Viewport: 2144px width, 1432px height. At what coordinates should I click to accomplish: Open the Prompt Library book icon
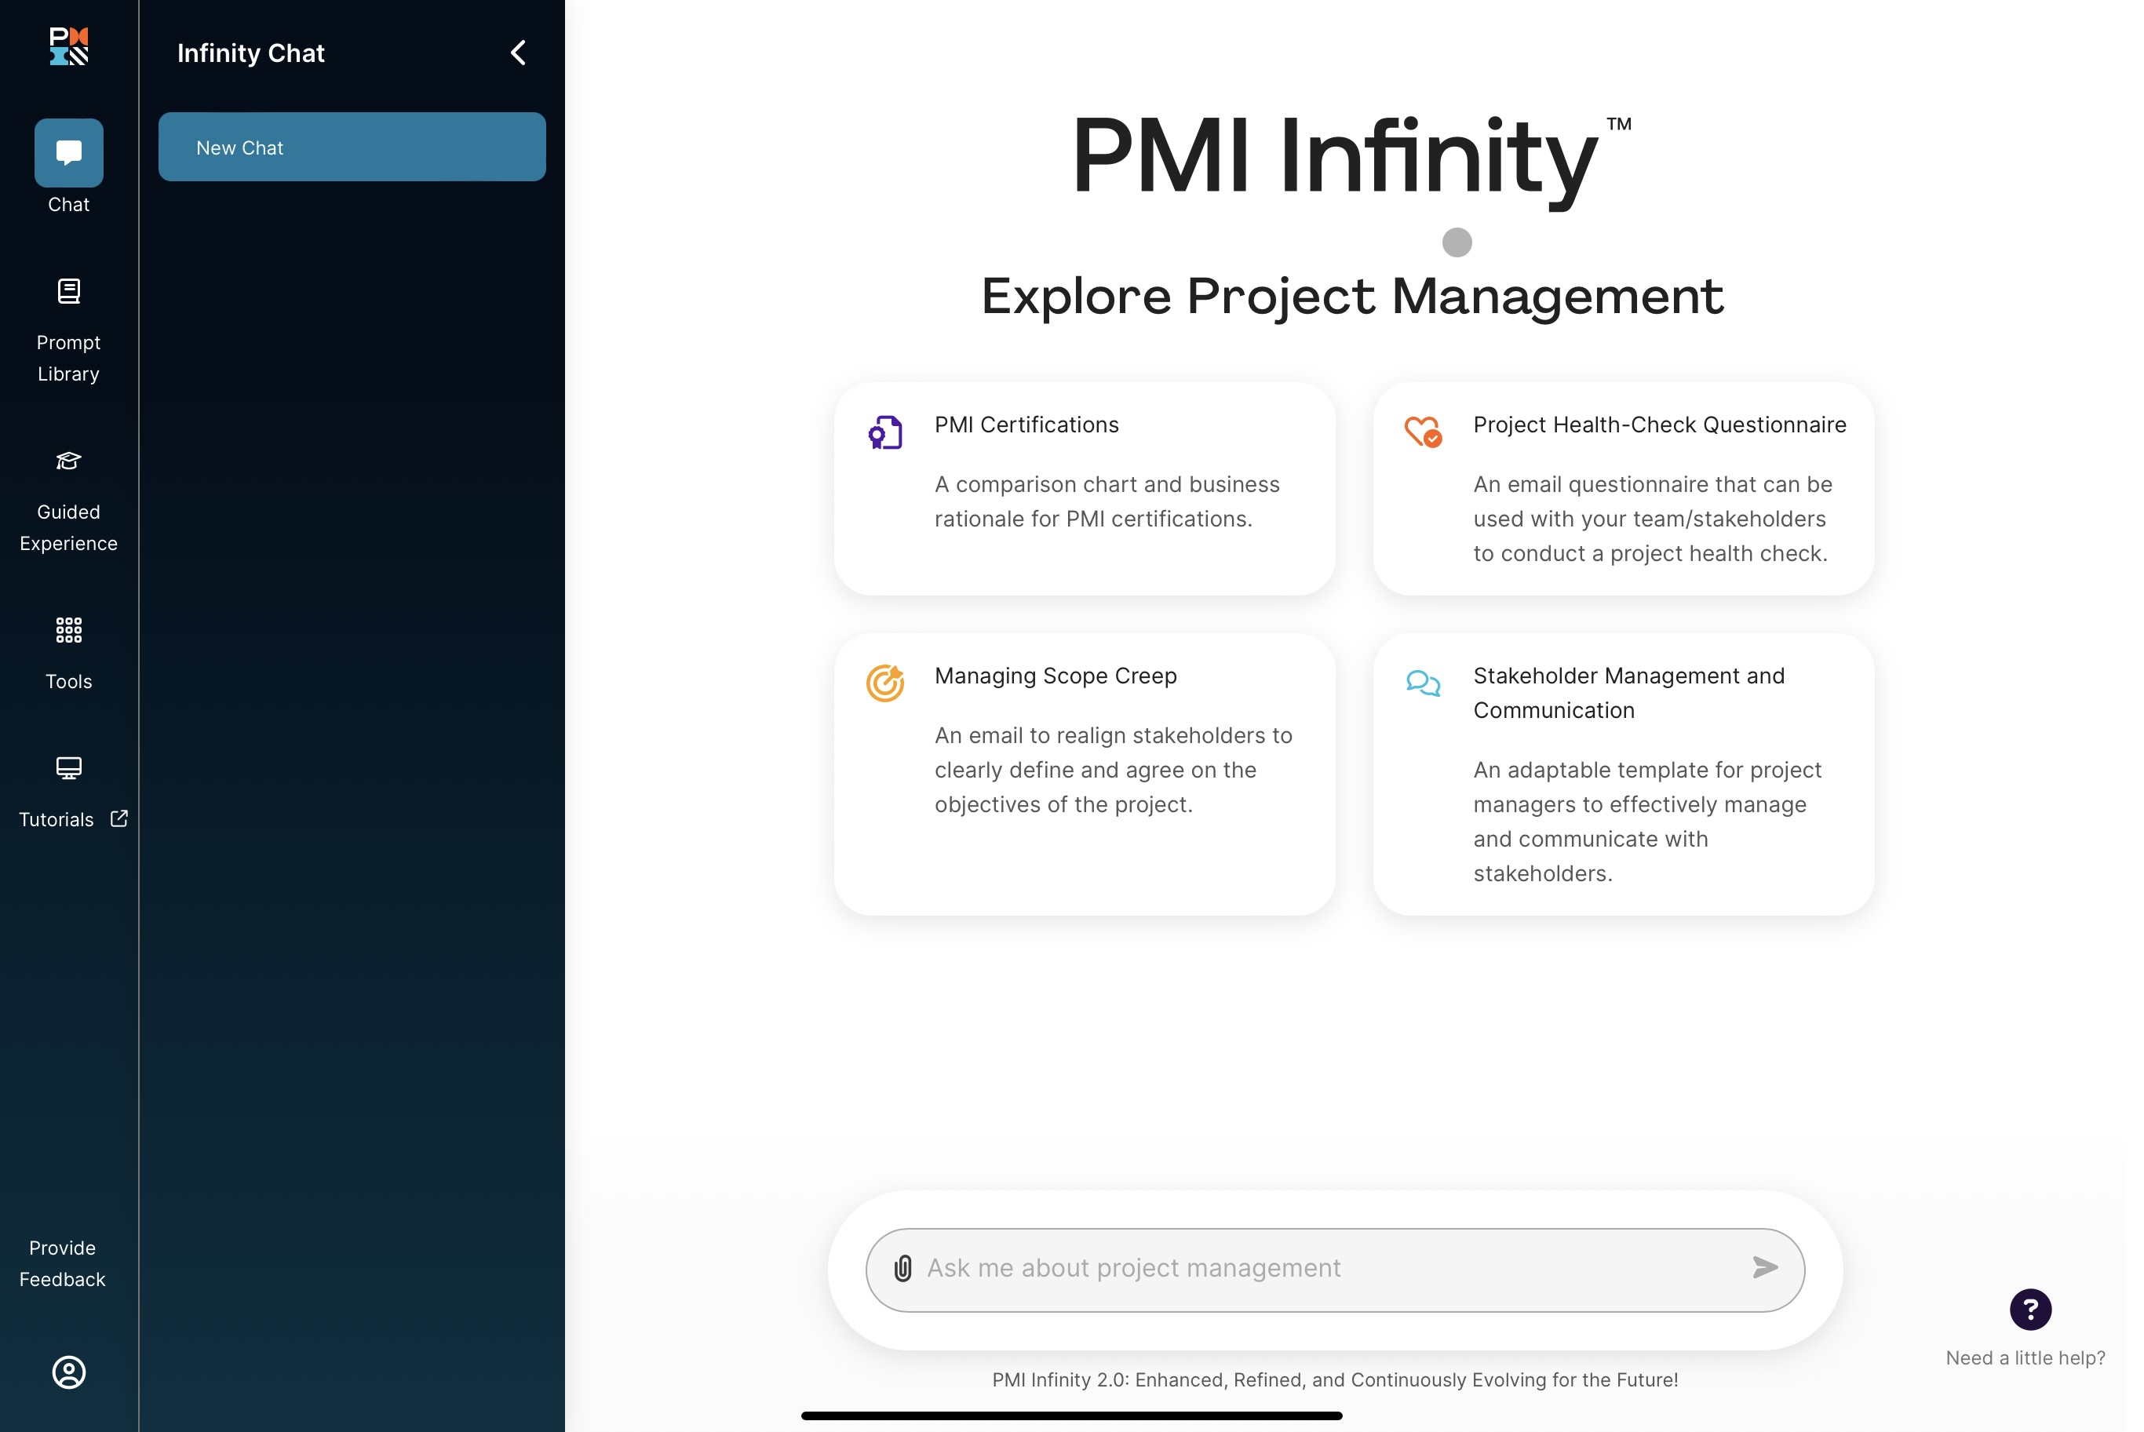(x=68, y=291)
